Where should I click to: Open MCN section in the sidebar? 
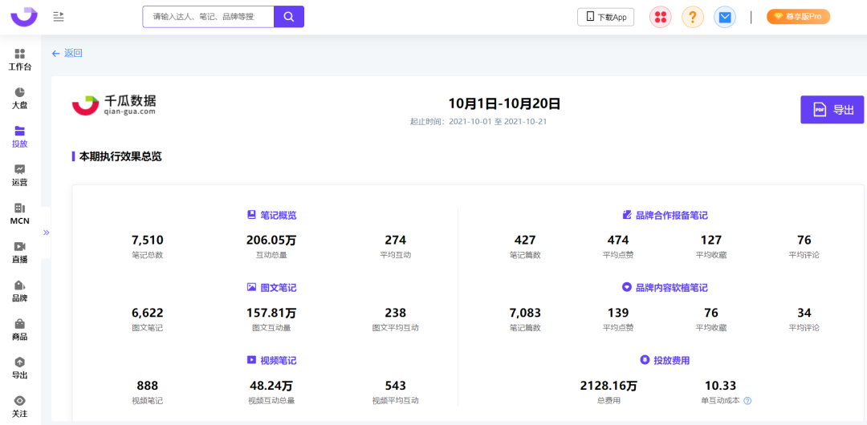tap(20, 213)
